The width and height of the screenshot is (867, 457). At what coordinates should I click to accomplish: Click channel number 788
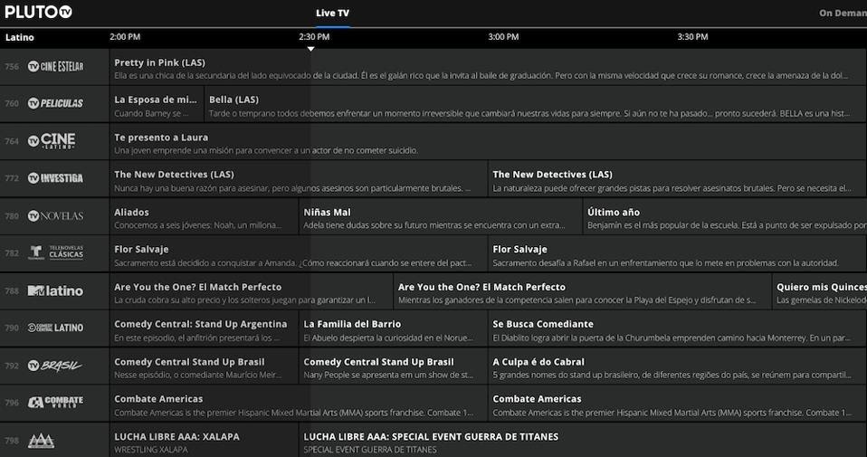[x=12, y=290]
